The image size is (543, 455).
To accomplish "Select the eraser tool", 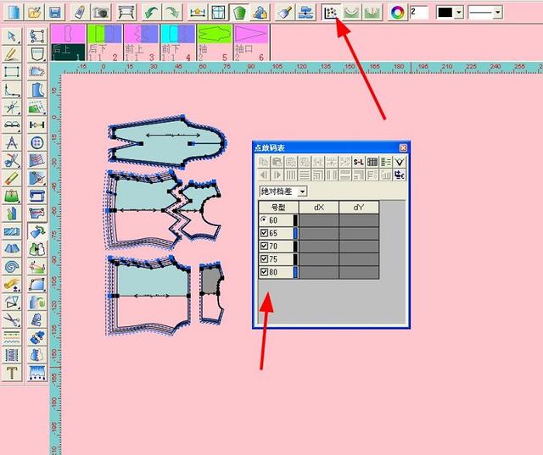I will (11, 179).
